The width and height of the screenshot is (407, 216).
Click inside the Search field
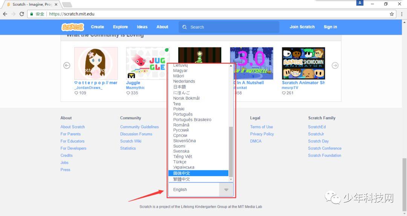tap(229, 27)
